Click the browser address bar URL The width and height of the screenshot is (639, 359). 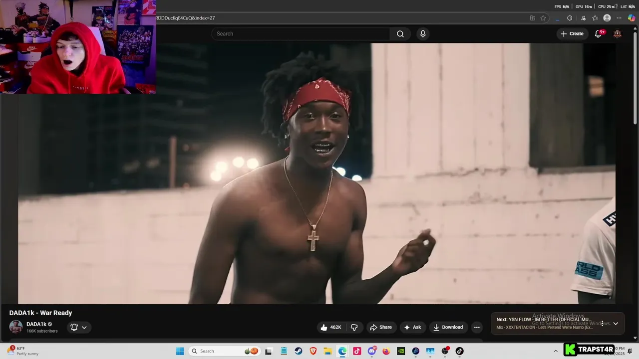[x=185, y=18]
